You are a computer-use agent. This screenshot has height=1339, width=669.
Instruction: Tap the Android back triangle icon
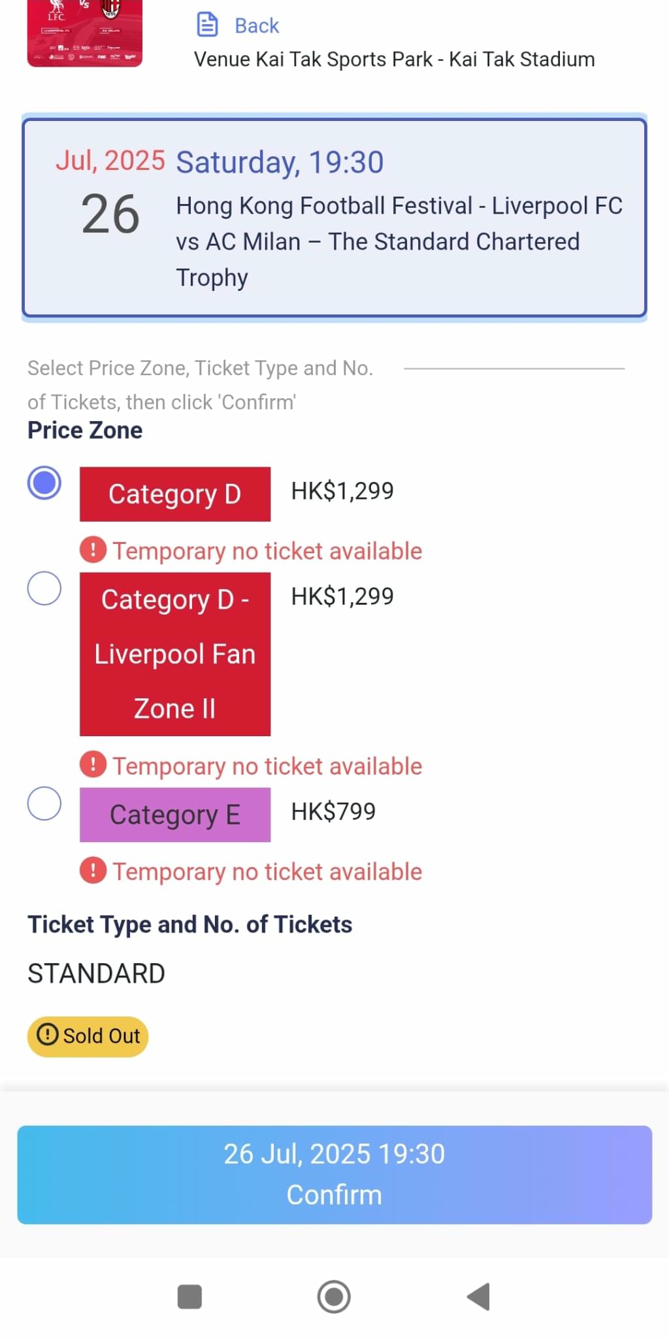479,1297
